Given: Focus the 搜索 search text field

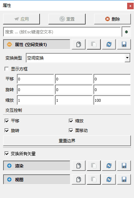Looking at the screenshot, I should click(x=62, y=32).
